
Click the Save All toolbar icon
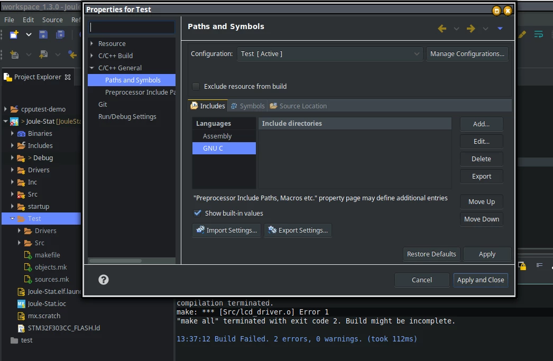click(x=60, y=34)
